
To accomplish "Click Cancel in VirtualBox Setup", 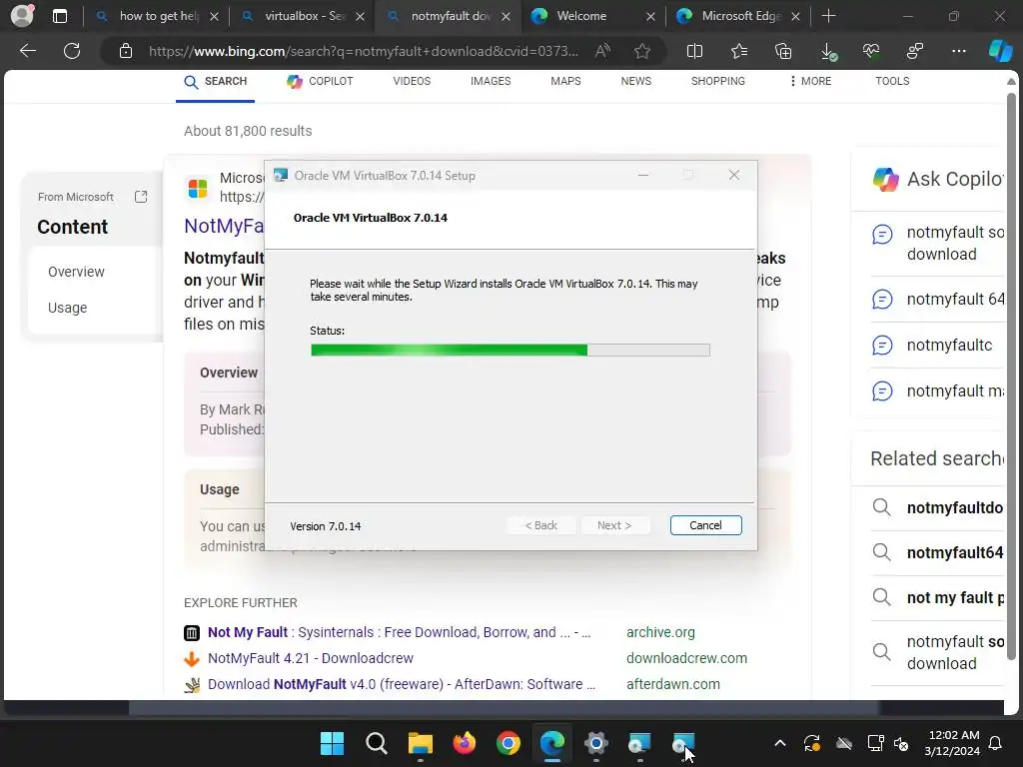I will point(706,525).
